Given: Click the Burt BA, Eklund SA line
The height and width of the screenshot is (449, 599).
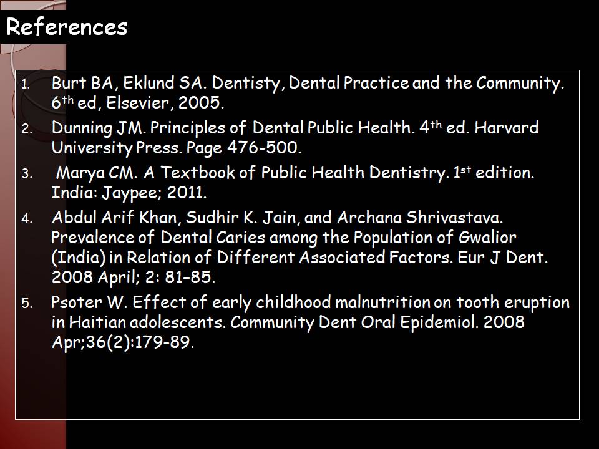Looking at the screenshot, I should (308, 84).
